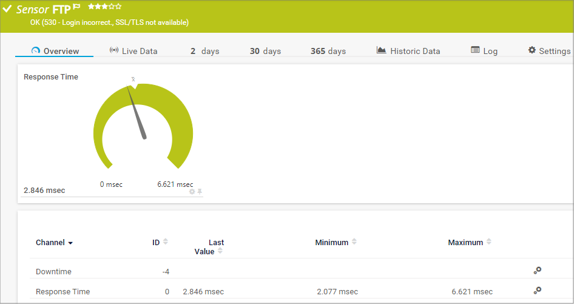Open gauge settings gear under Response Time
This screenshot has width=574, height=304.
tap(192, 191)
